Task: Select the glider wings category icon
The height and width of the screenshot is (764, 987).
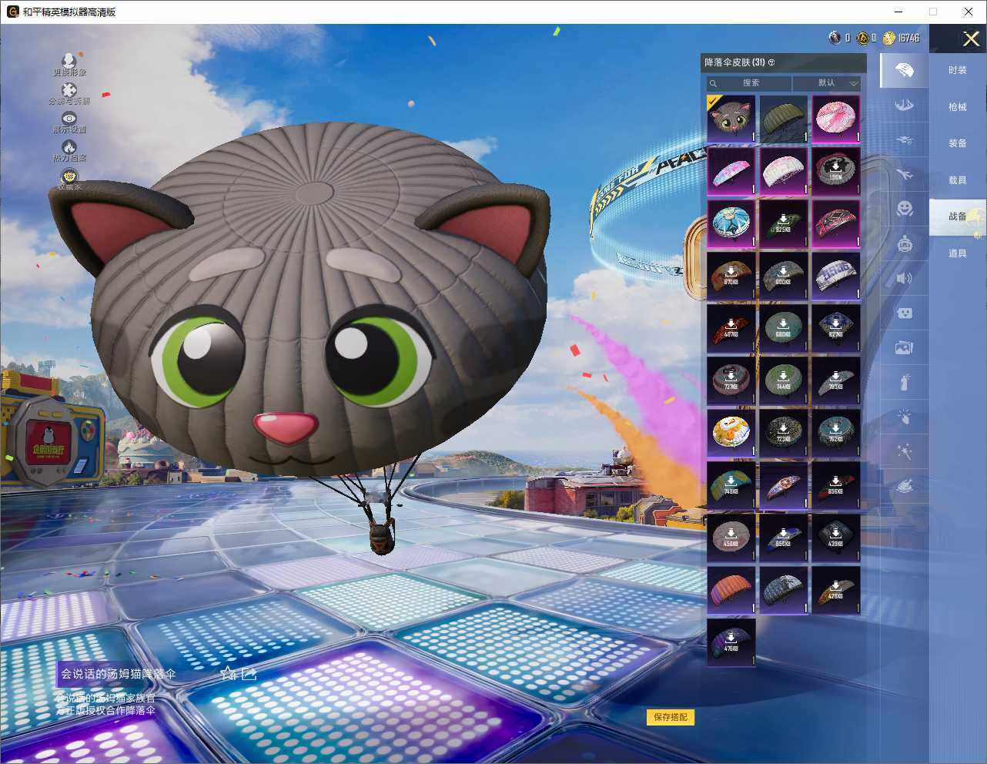Action: [905, 106]
